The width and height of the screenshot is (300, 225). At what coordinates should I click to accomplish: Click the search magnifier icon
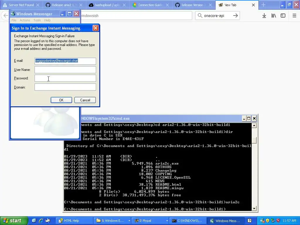[x=200, y=16]
